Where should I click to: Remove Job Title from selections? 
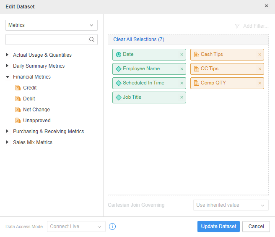182,97
